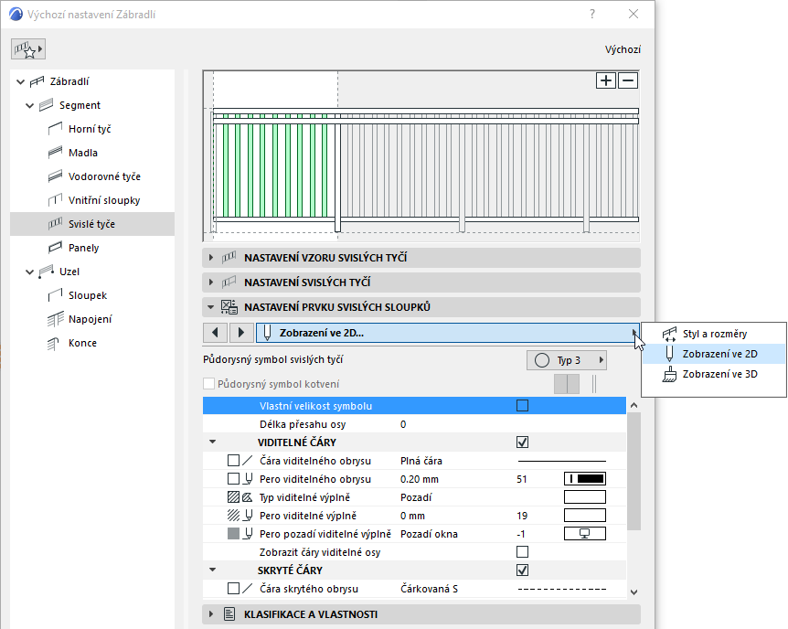Select the Sloupek post icon
Image resolution: width=788 pixels, height=629 pixels.
pyautogui.click(x=55, y=295)
